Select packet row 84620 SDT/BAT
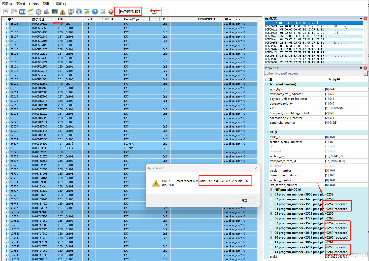This screenshot has height=261, width=369. 130,148
